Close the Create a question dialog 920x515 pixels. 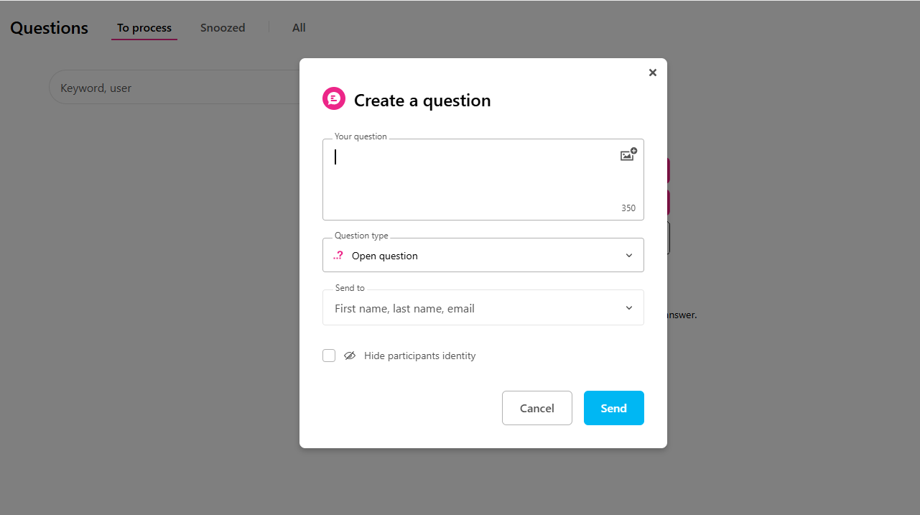point(652,73)
